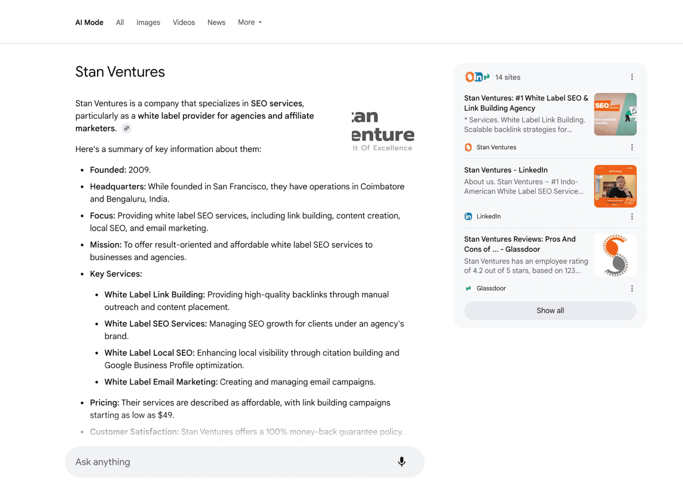Click the 'About us. Stan Ventures' LinkedIn snippet

pyautogui.click(x=523, y=186)
